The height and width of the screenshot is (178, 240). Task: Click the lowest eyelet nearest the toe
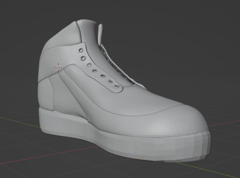pos(117,87)
